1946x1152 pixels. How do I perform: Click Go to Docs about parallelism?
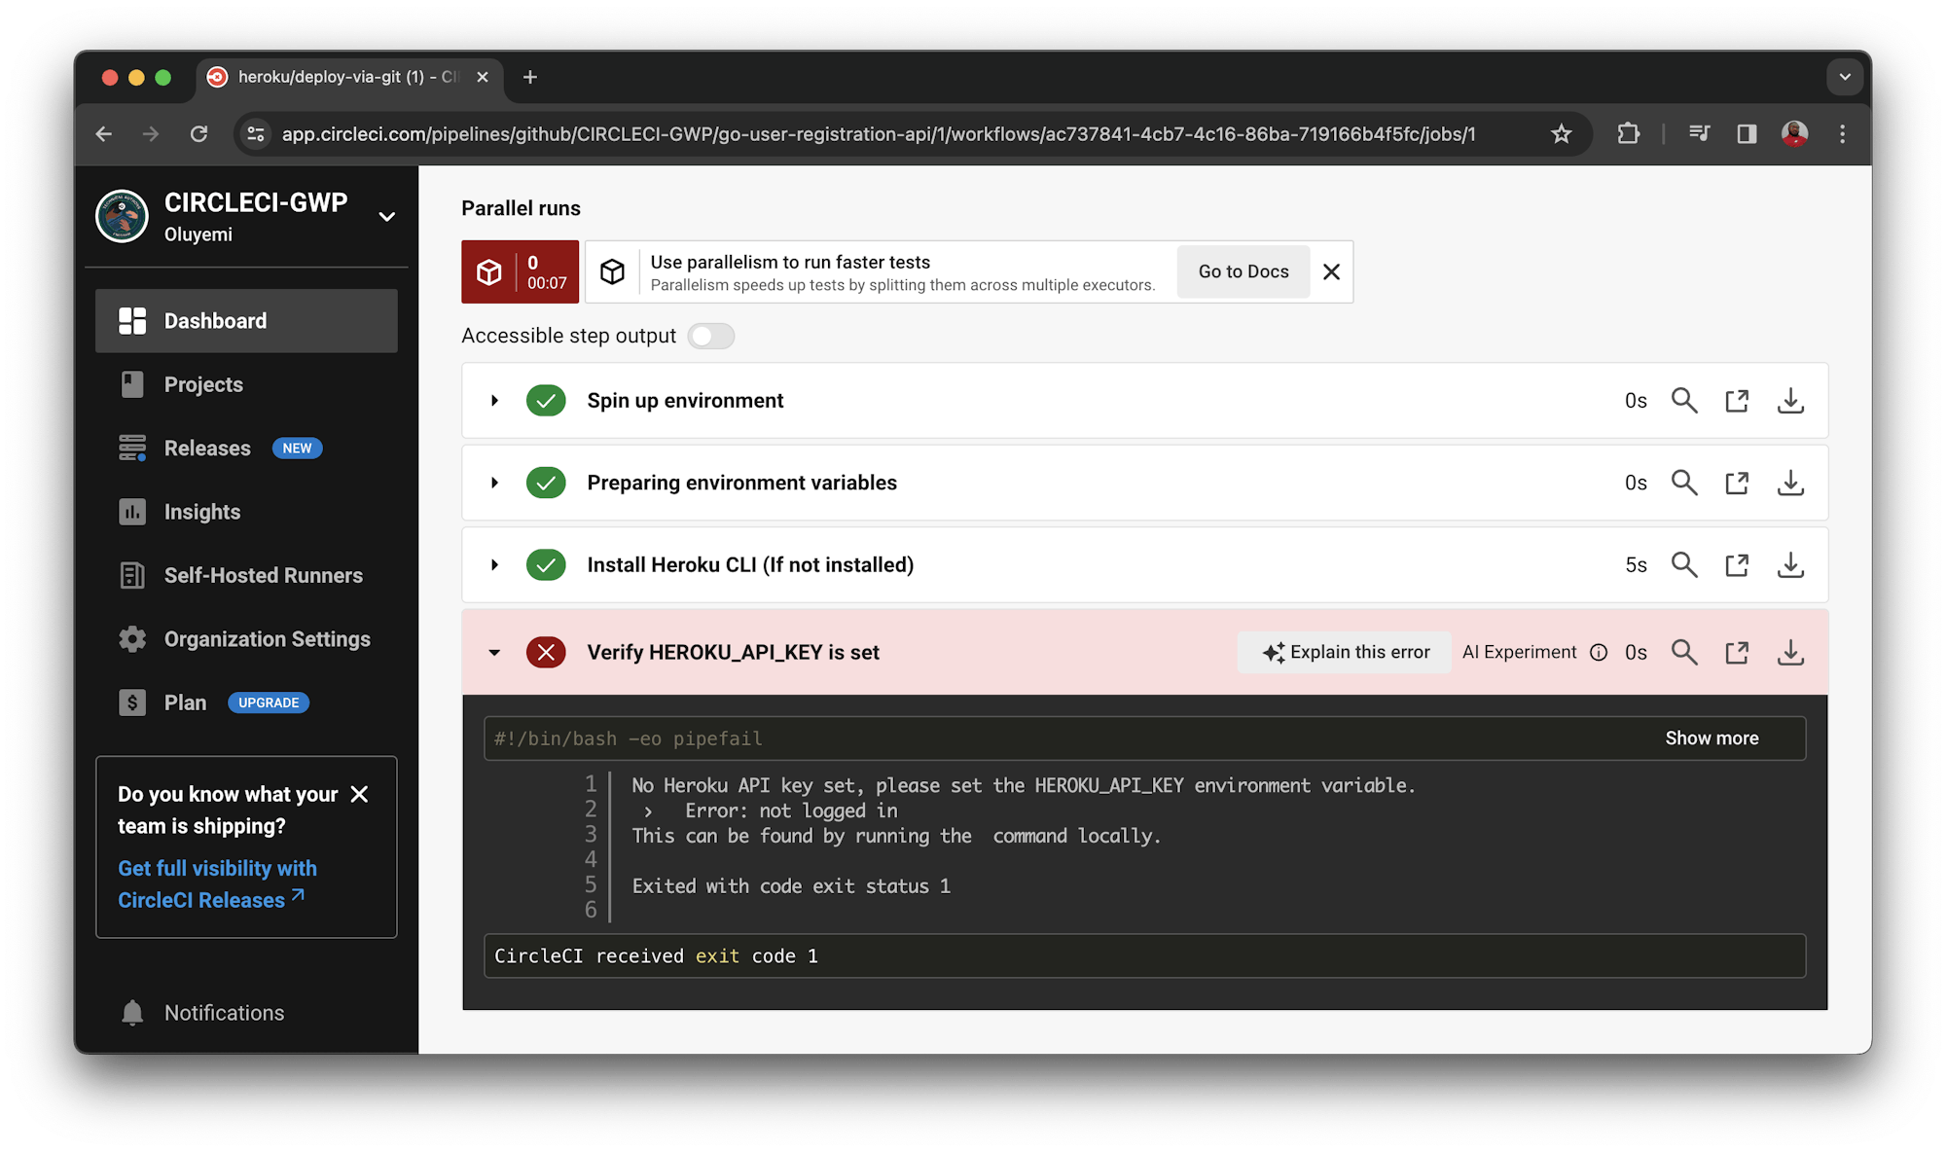pyautogui.click(x=1243, y=271)
